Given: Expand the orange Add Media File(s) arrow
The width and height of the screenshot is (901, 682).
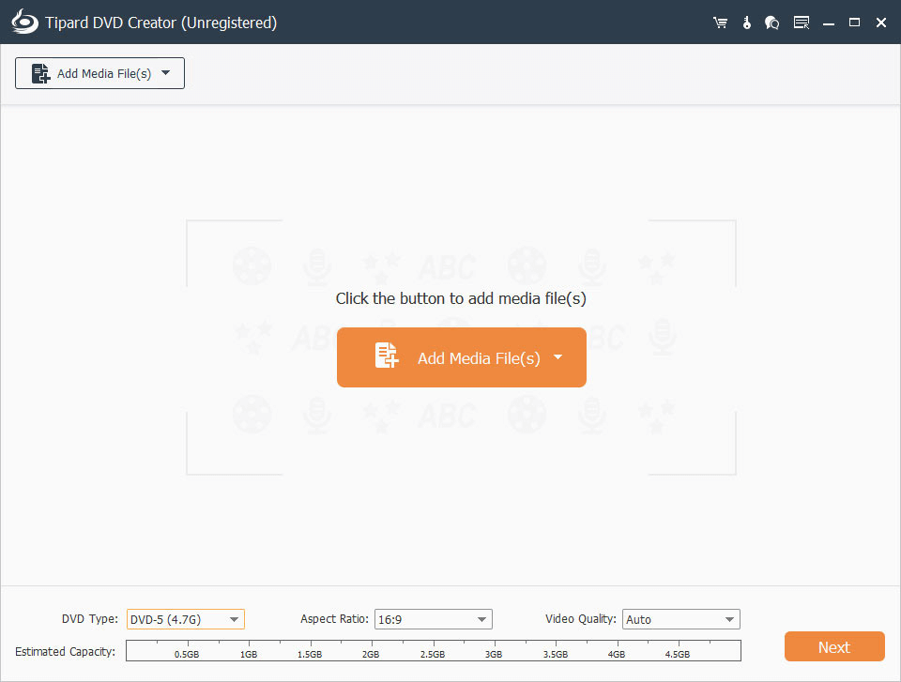Looking at the screenshot, I should click(x=557, y=357).
